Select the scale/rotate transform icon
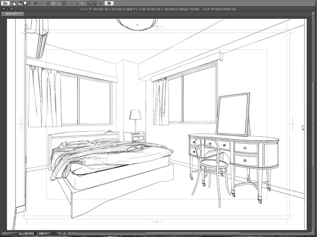This screenshot has height=237, width=317. coord(64,3)
